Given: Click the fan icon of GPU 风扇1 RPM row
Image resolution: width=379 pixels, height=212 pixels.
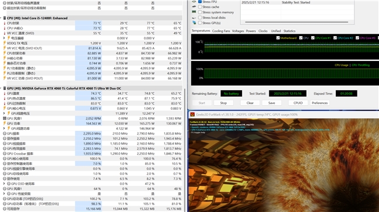Looking at the screenshot, I should pyautogui.click(x=4, y=118).
